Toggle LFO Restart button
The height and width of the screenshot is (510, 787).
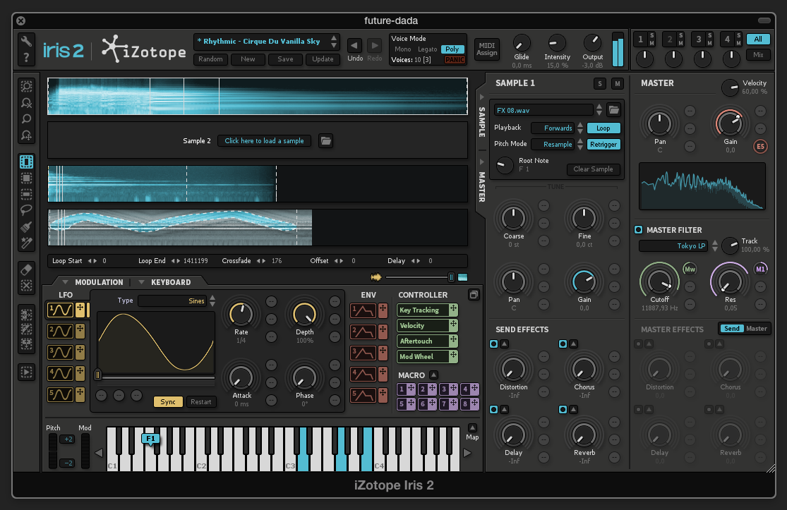click(200, 401)
